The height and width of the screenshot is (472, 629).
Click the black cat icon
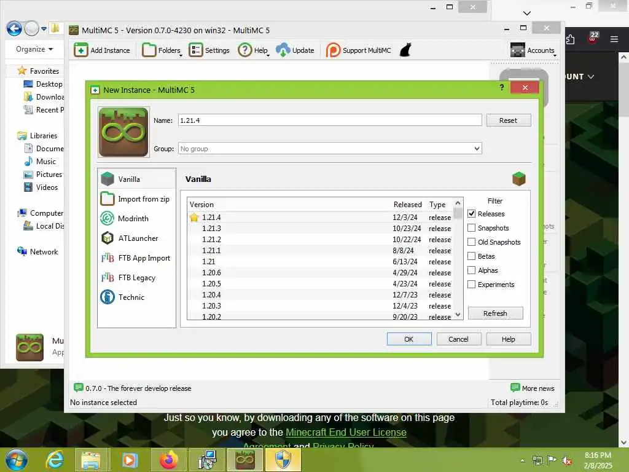(x=405, y=50)
